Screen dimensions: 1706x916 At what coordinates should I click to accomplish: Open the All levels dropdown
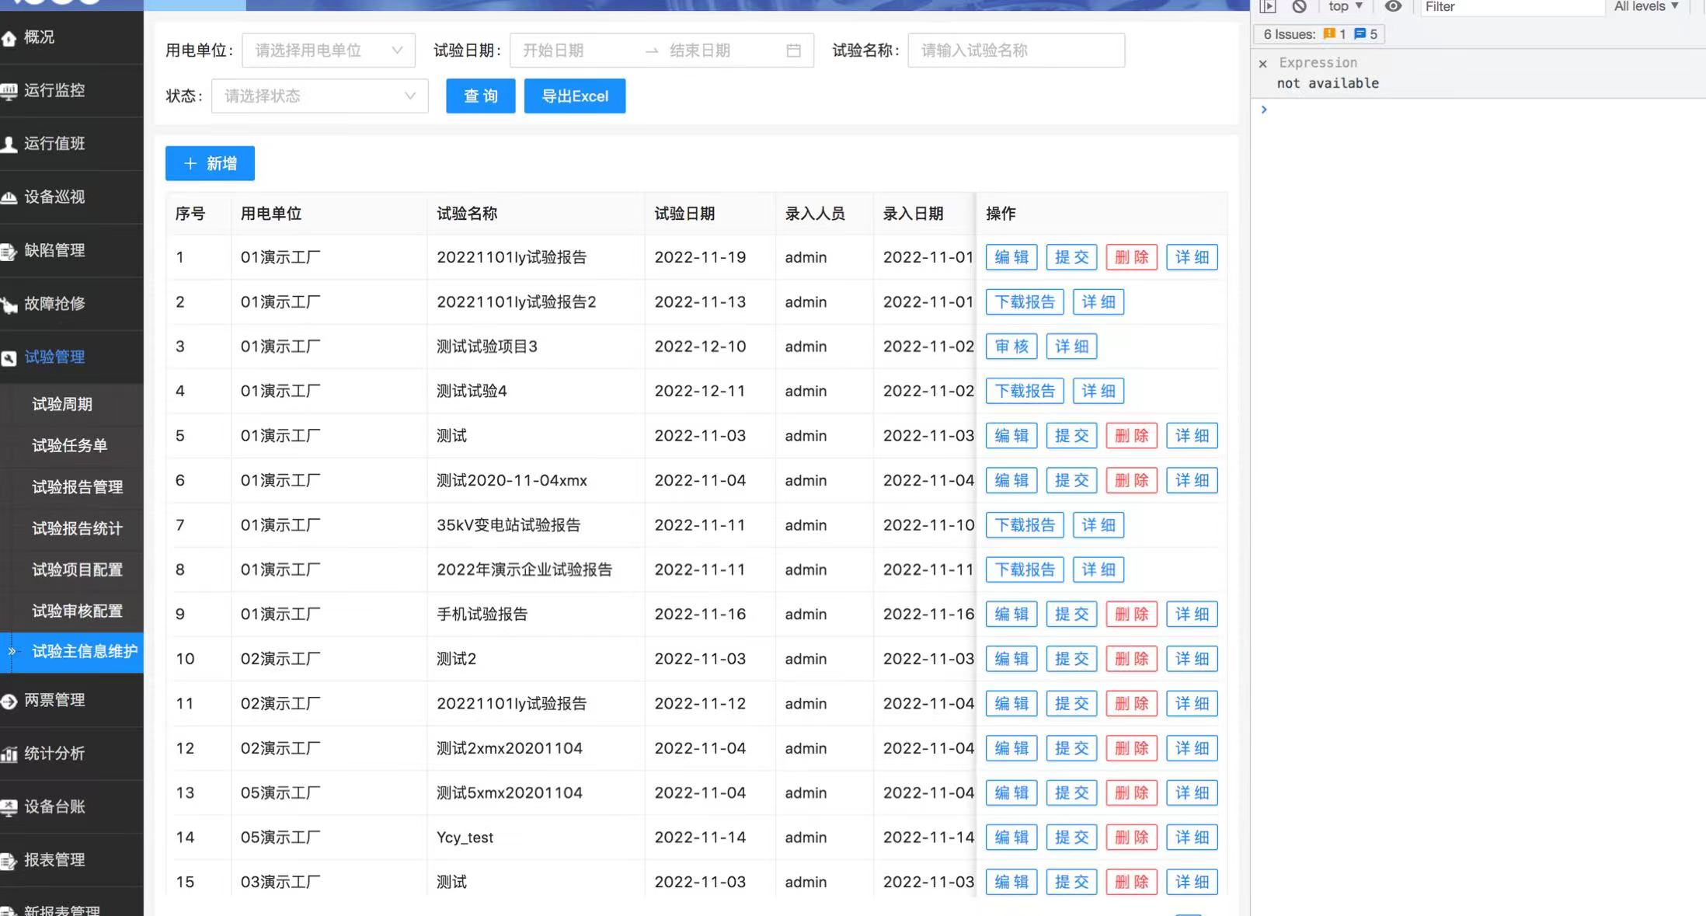click(x=1646, y=6)
